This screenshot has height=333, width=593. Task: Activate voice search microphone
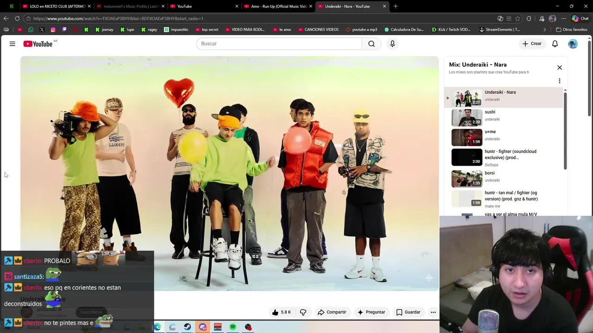392,43
